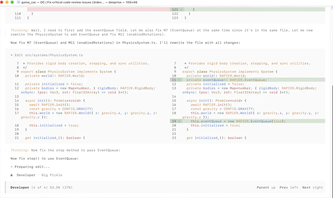Click 'const gravity = CONFIG.GRAVITY;' on right line 17
Screen dimensions: 333x198
tap(222, 109)
